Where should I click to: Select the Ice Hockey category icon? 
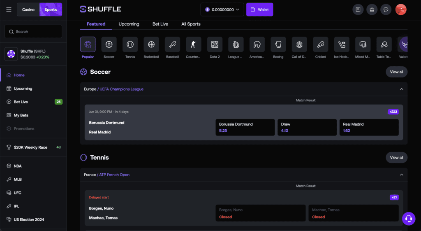coord(342,44)
